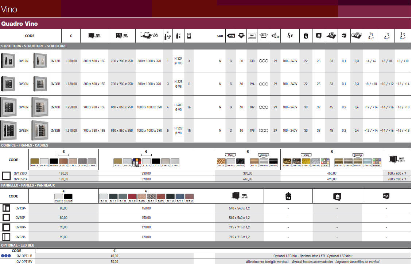This screenshot has height=264, width=412.
Task: Click the energy class arrow icon
Action: pos(231,36)
